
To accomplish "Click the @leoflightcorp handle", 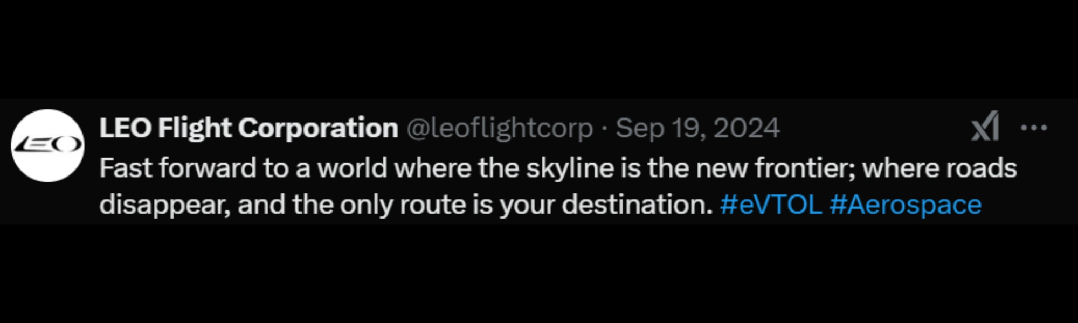I will [x=499, y=128].
